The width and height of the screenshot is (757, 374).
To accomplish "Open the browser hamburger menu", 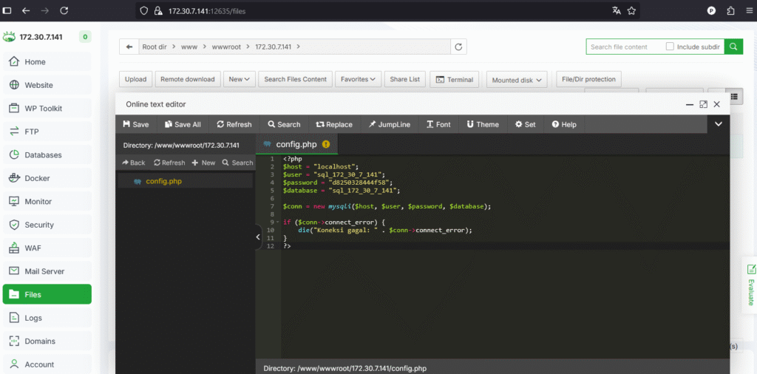I will click(749, 10).
